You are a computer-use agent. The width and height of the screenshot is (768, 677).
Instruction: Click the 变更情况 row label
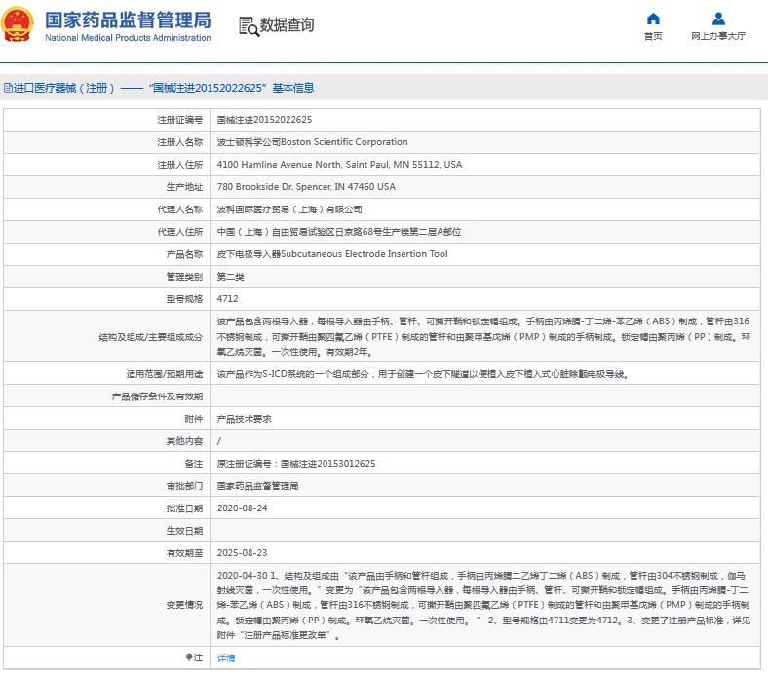tap(184, 605)
